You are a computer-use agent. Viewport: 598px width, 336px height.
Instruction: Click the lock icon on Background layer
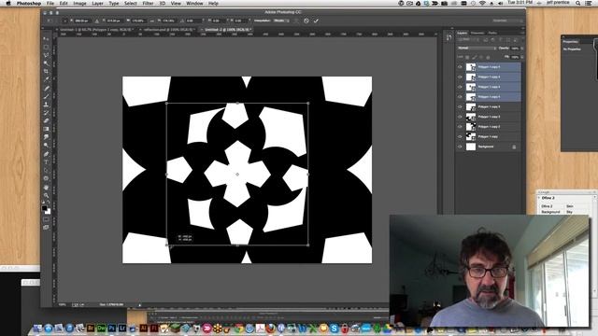(x=514, y=147)
